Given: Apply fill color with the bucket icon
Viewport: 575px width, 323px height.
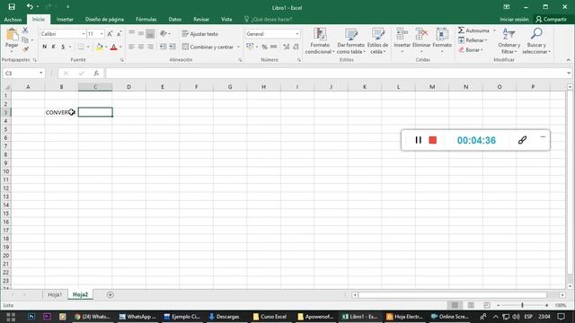Looking at the screenshot, I should (x=99, y=47).
